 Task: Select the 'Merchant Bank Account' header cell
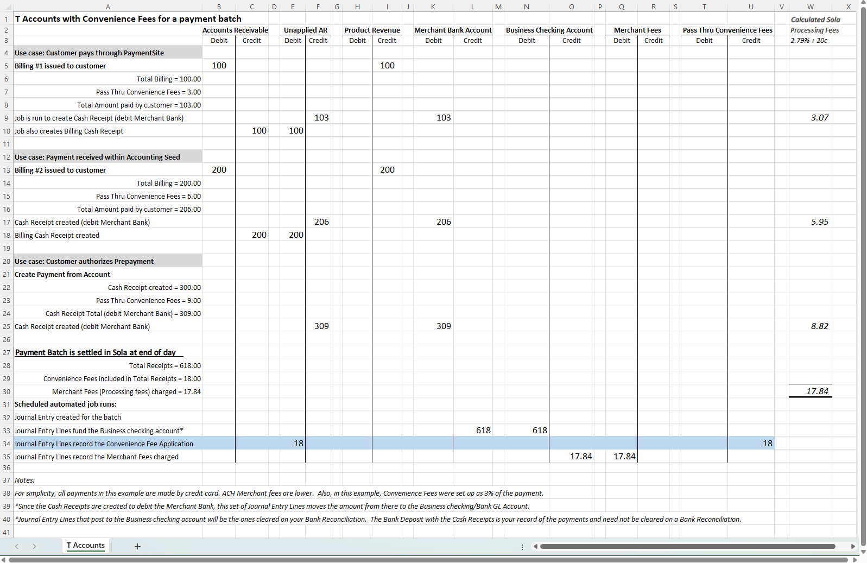[x=453, y=30]
